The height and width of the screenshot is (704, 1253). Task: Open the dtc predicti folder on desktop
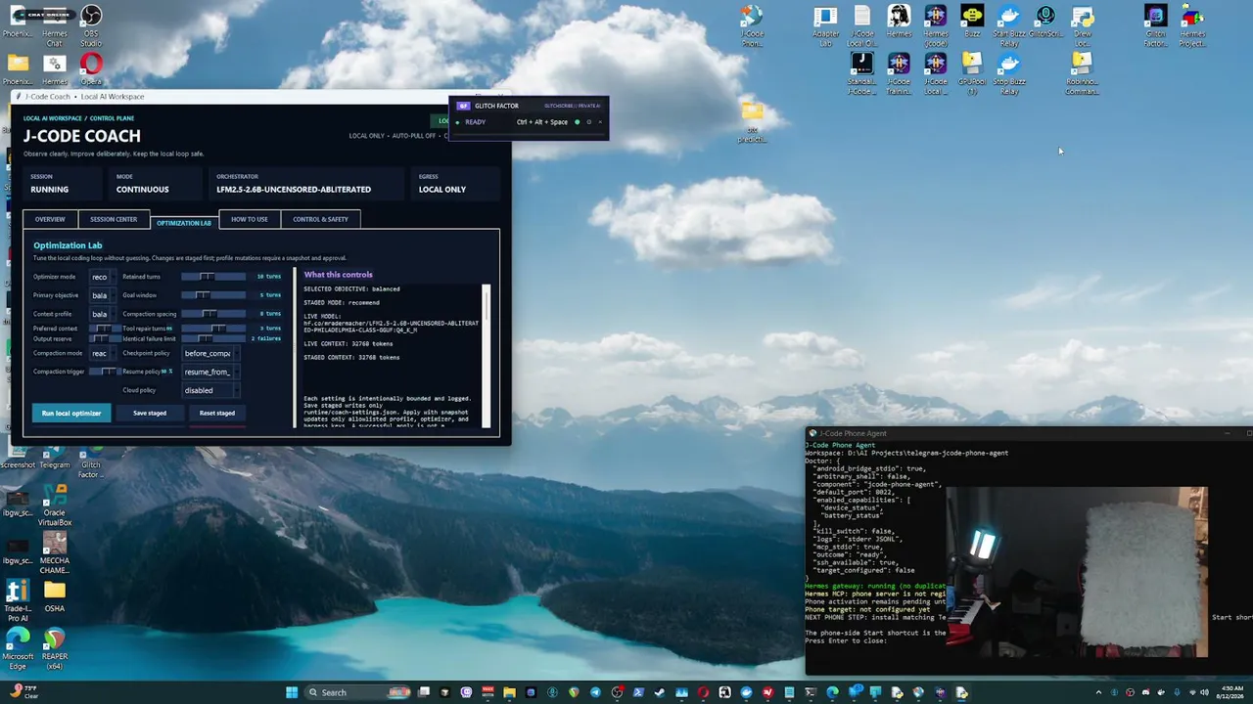click(x=752, y=122)
